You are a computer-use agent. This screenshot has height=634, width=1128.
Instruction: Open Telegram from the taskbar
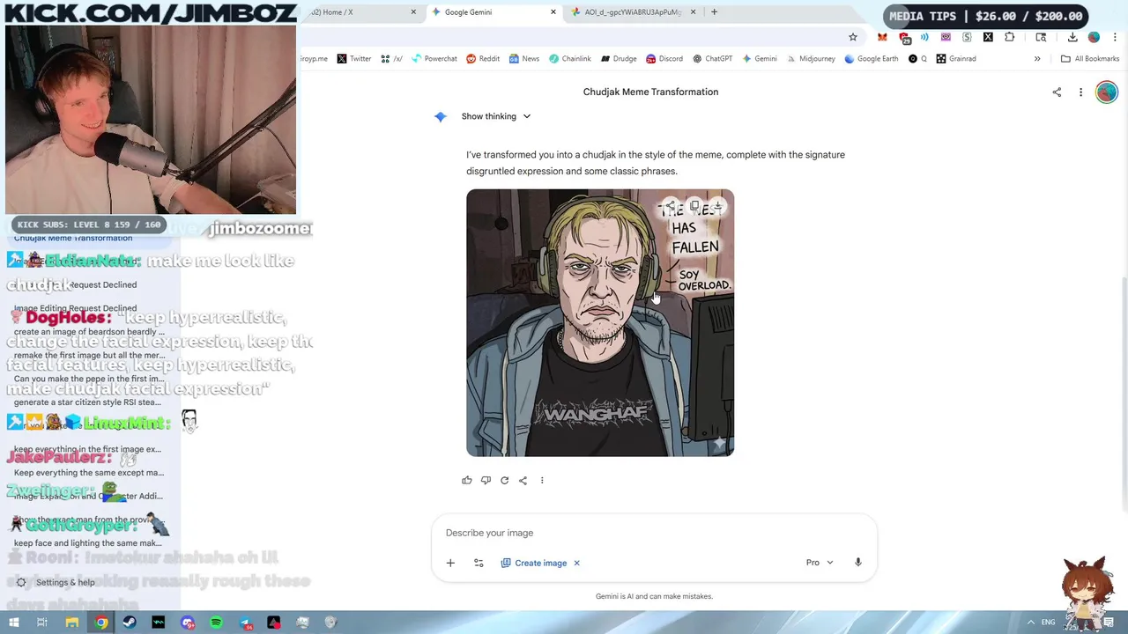[245, 623]
